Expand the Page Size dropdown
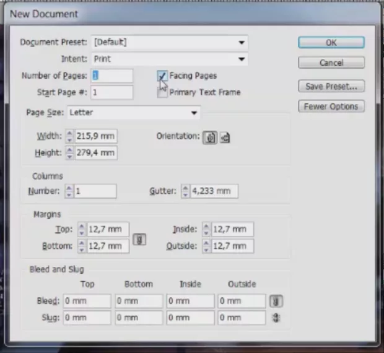Viewport: 384px width, 353px height. (133, 113)
